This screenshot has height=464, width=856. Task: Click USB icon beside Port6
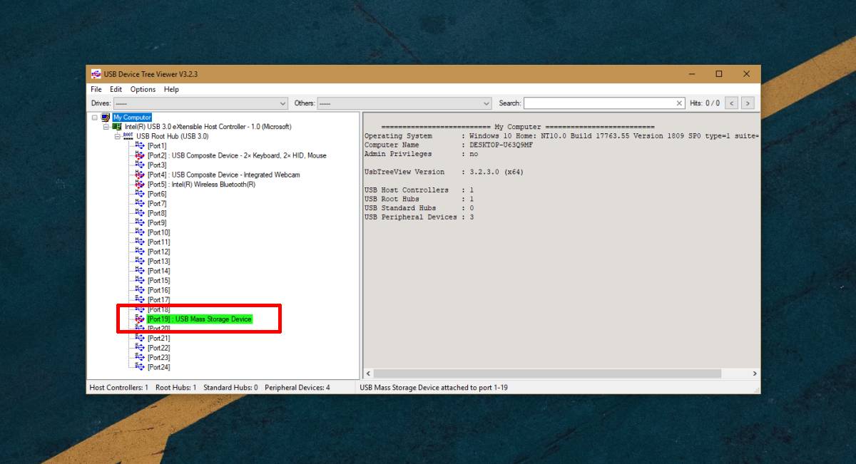coord(140,194)
